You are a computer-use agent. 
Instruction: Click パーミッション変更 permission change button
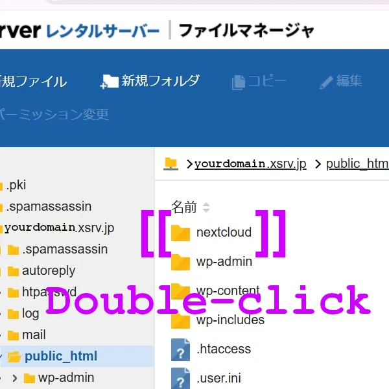point(54,114)
